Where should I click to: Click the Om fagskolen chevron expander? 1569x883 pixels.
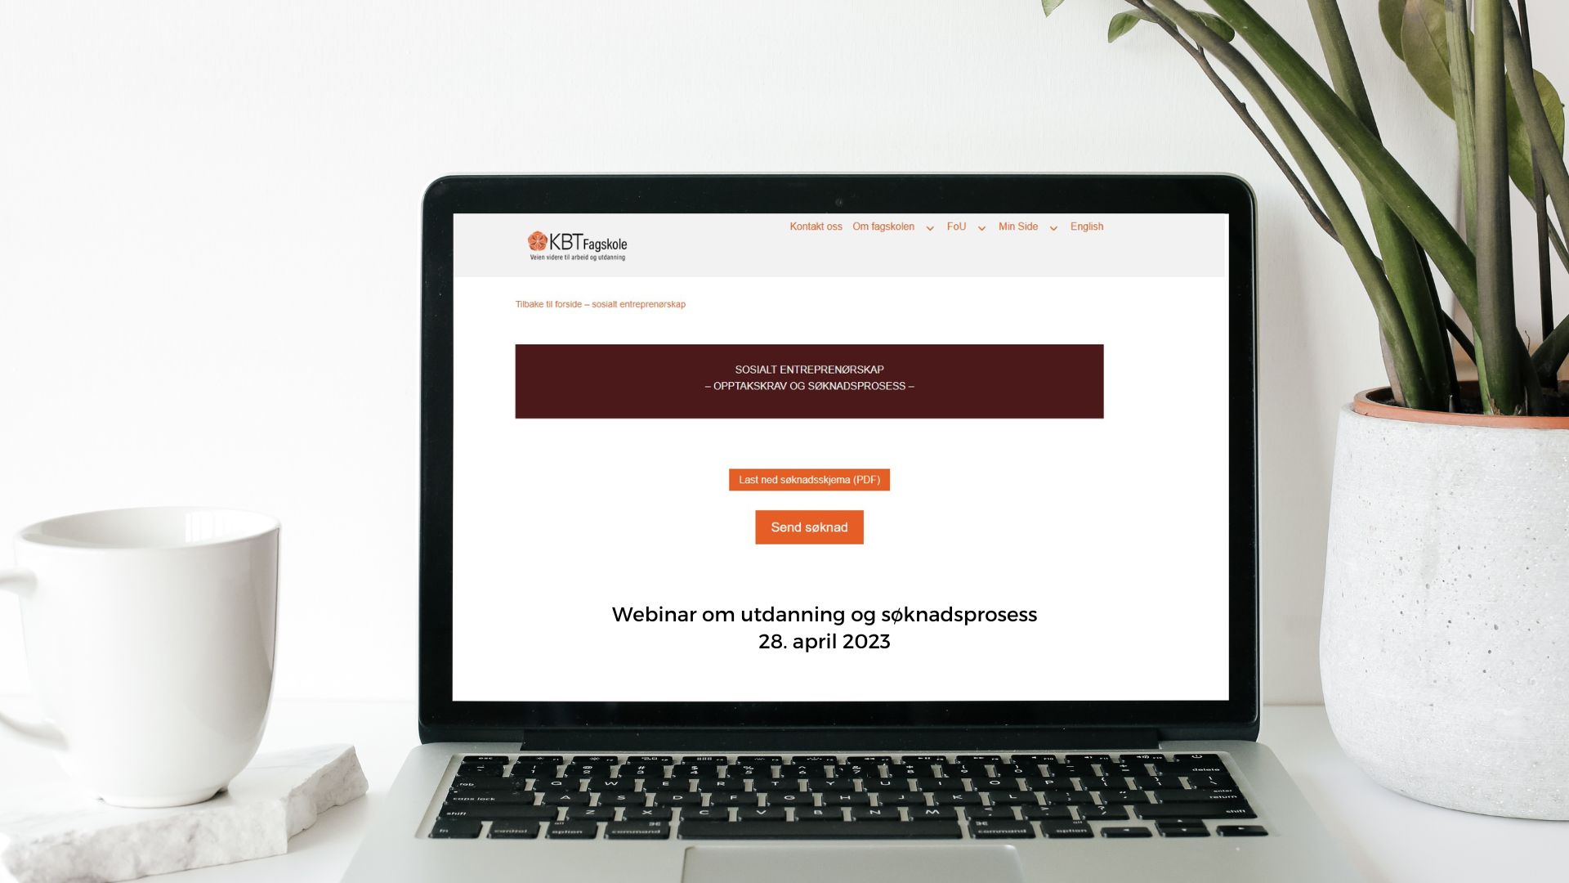(930, 229)
